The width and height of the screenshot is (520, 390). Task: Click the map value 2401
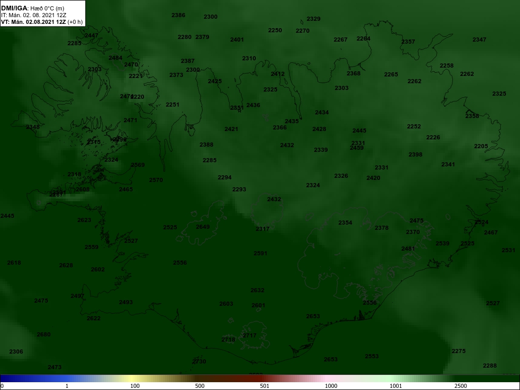[x=237, y=40]
